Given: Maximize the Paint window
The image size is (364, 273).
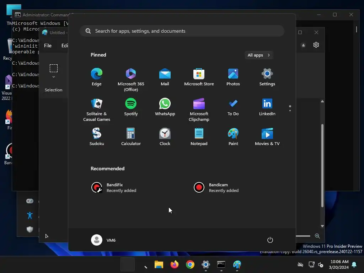Looking at the screenshot, I should (300, 32).
